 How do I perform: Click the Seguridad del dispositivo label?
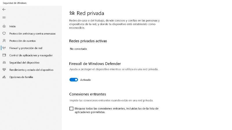click(24, 62)
